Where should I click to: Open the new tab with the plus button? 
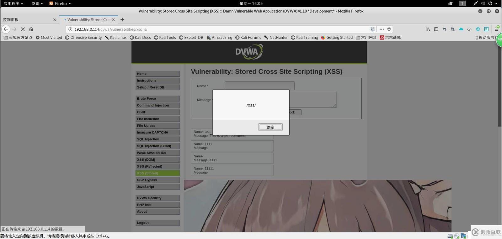(x=122, y=19)
